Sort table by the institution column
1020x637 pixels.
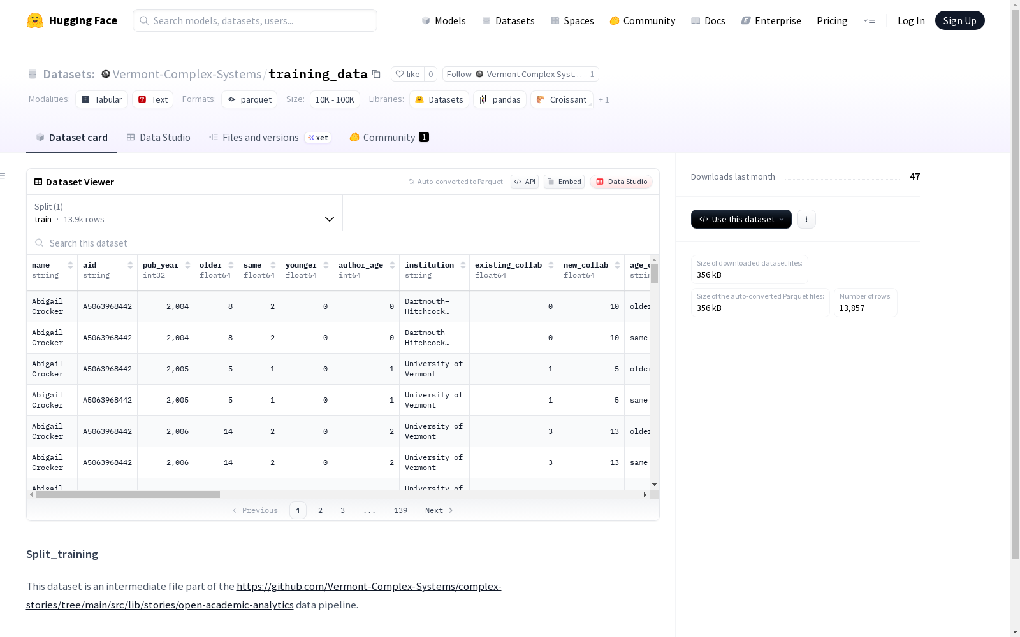pyautogui.click(x=463, y=265)
